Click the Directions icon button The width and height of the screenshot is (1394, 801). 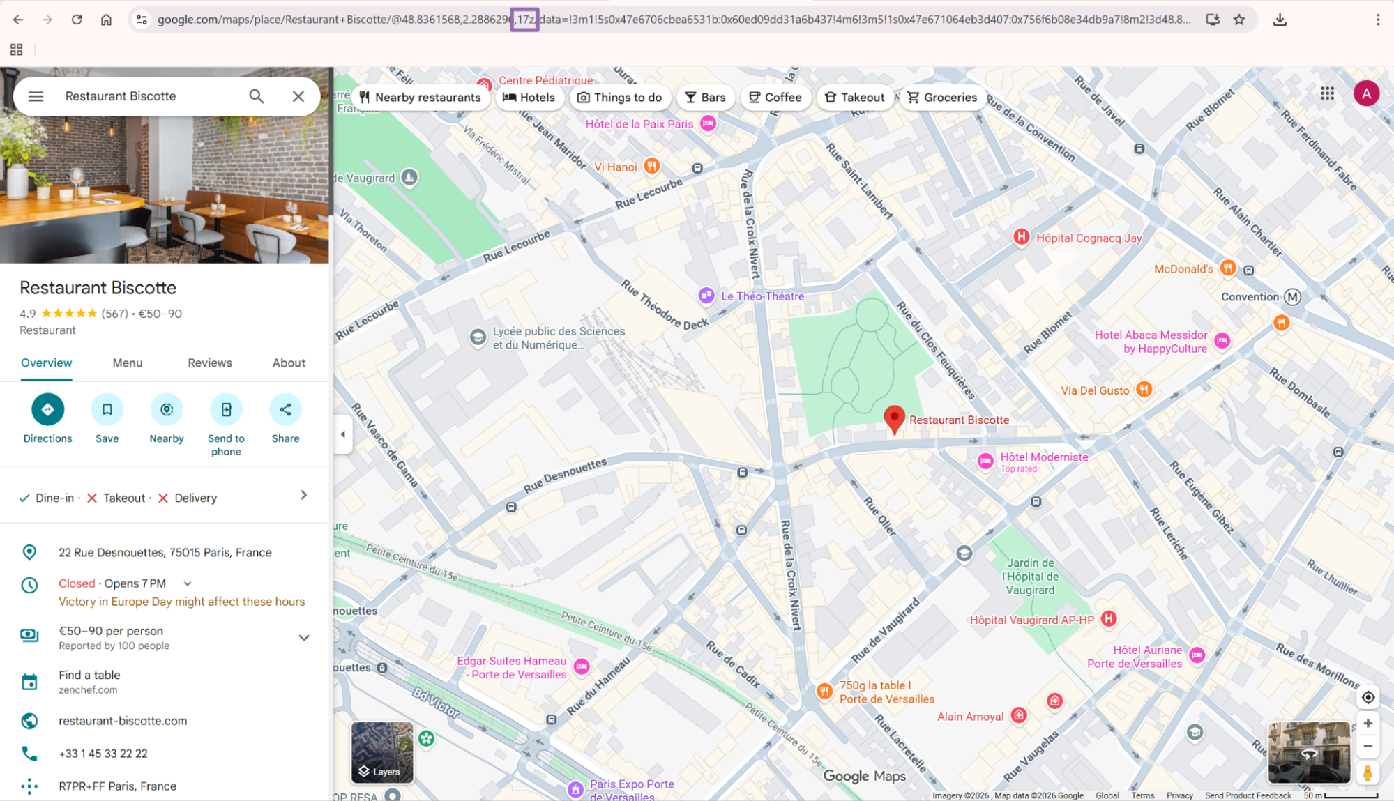(47, 409)
